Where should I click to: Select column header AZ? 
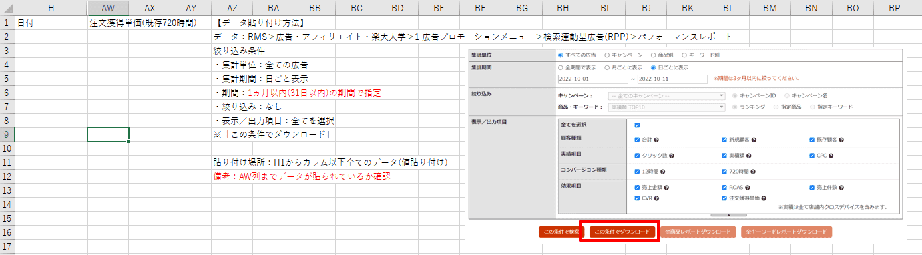tap(232, 8)
